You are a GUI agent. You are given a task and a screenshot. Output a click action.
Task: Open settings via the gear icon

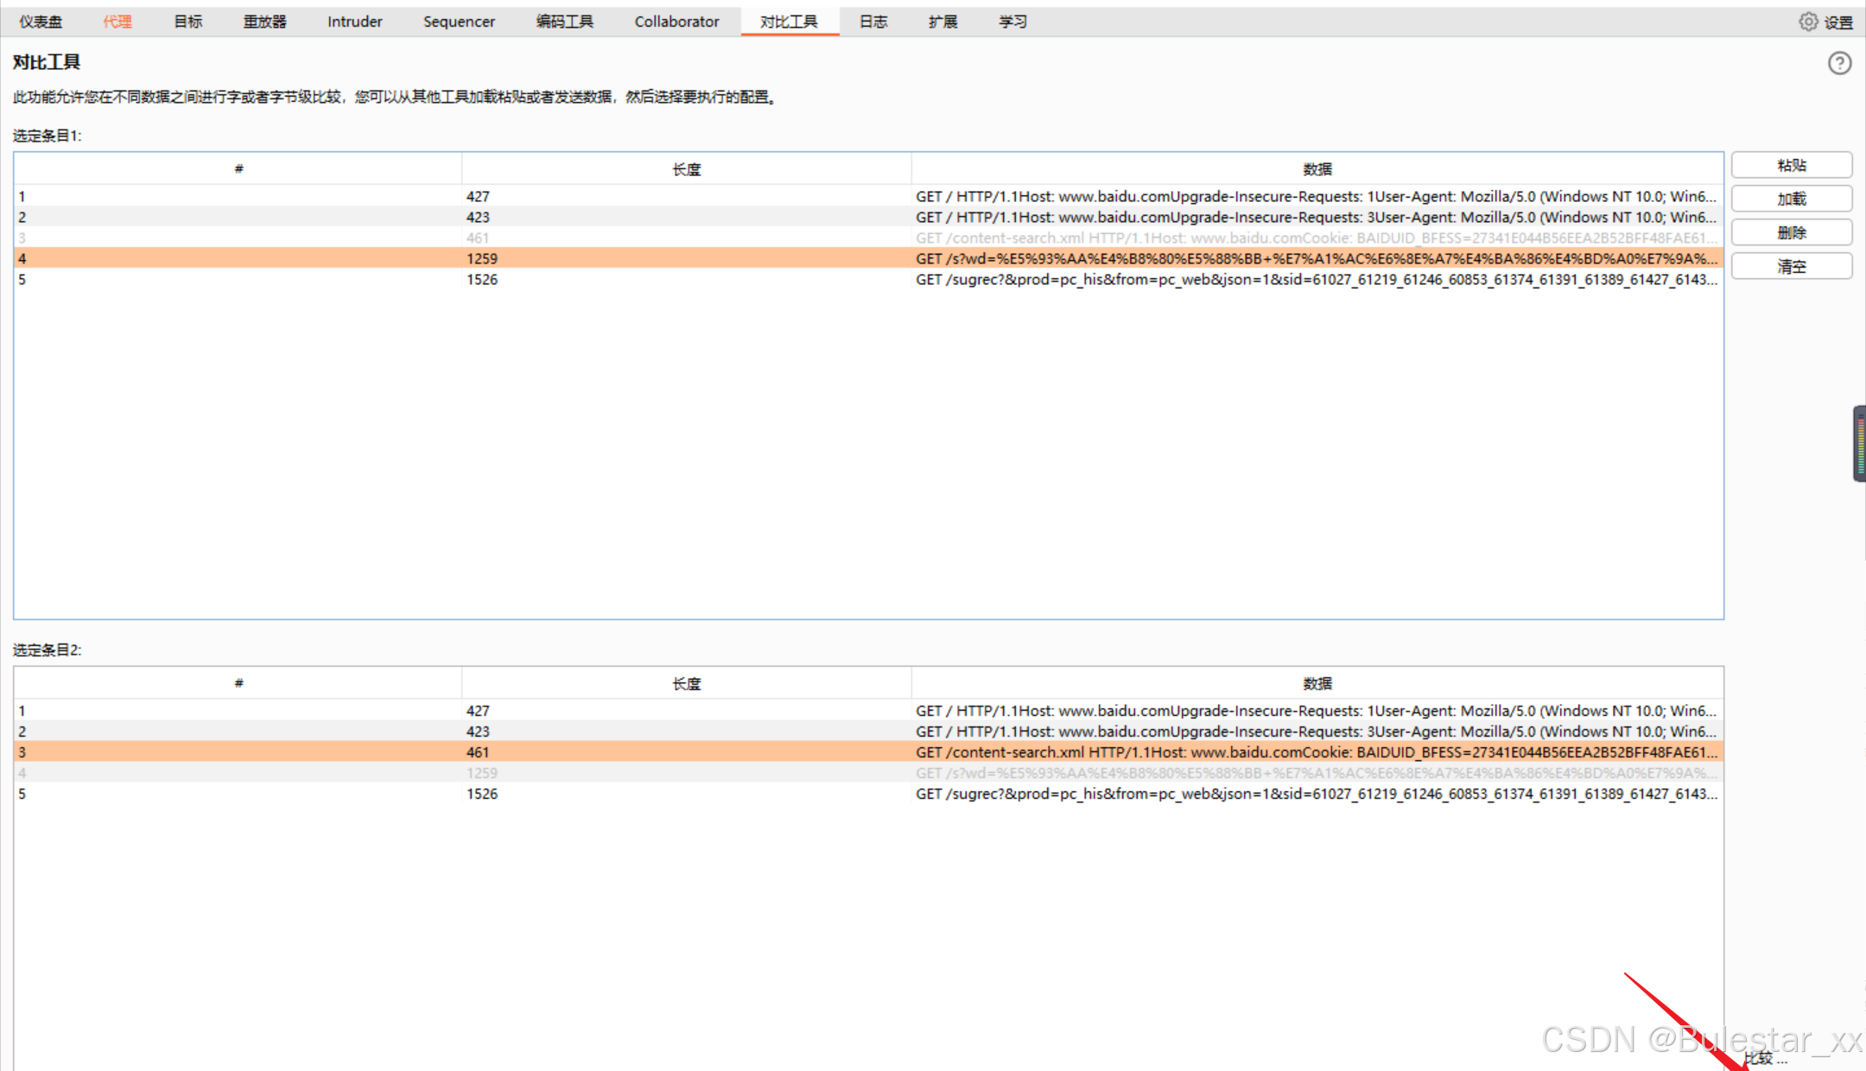coord(1808,22)
